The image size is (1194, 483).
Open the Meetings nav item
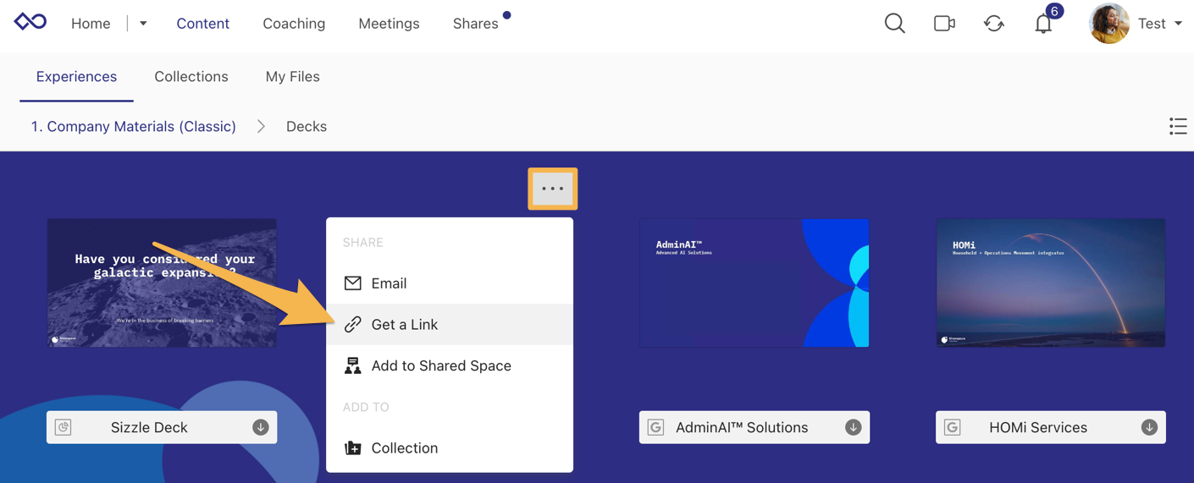pos(389,24)
